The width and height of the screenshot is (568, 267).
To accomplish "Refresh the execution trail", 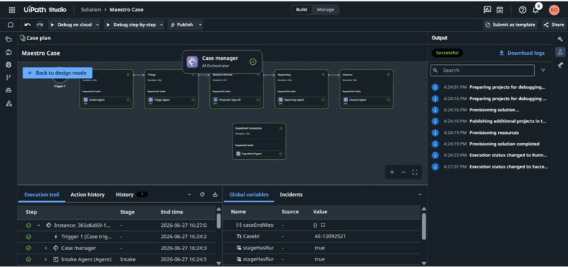I will [x=202, y=194].
